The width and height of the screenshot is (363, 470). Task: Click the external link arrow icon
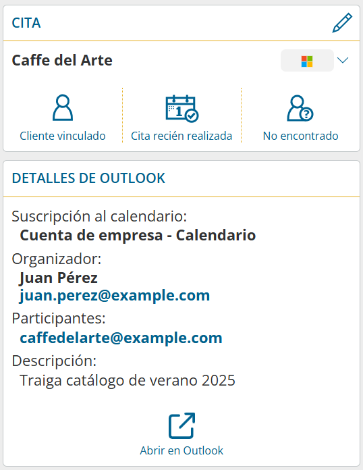pyautogui.click(x=181, y=425)
